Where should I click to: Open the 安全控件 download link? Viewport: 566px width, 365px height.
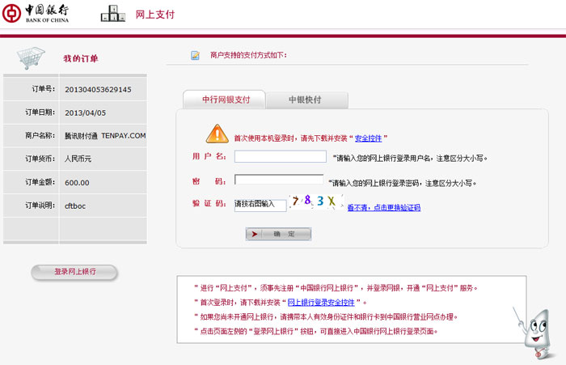(368, 138)
